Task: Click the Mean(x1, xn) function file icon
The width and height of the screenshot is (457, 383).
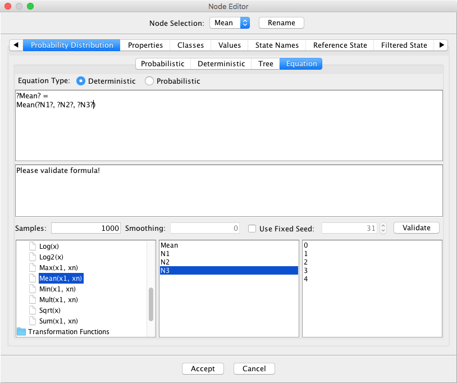Action: coord(33,279)
